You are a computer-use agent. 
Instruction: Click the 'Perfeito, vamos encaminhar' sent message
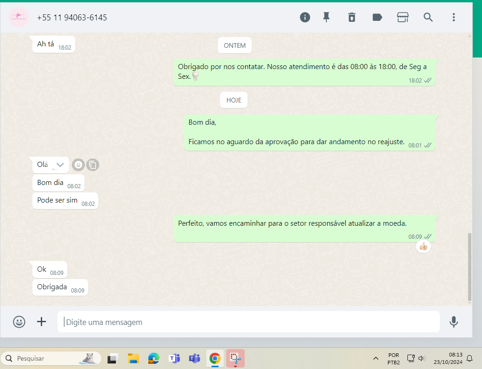(x=304, y=229)
